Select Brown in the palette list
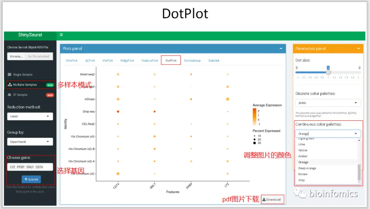The image size is (370, 209). (x=326, y=174)
